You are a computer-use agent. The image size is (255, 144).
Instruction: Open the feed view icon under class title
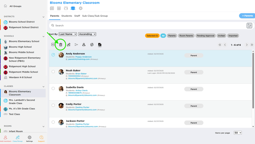pos(52,8)
